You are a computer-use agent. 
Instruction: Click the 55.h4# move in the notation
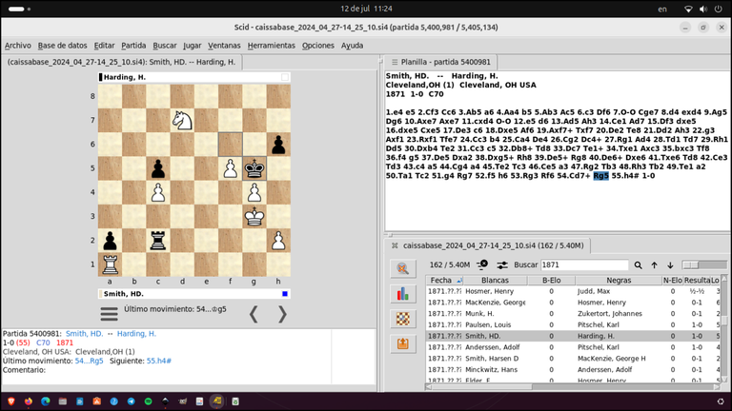click(x=624, y=176)
